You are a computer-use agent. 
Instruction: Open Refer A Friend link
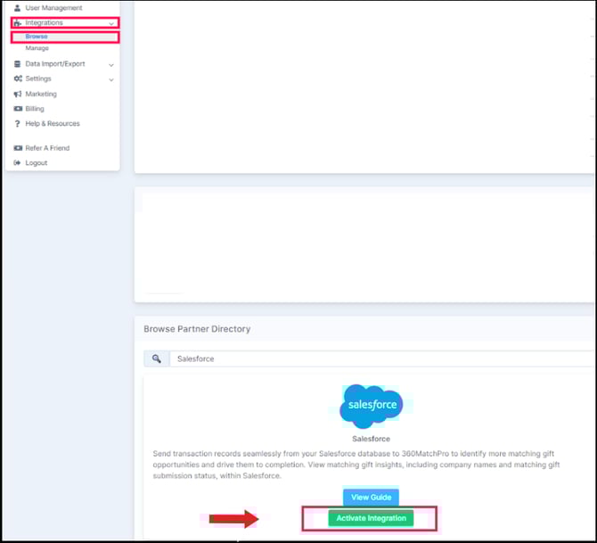click(47, 148)
